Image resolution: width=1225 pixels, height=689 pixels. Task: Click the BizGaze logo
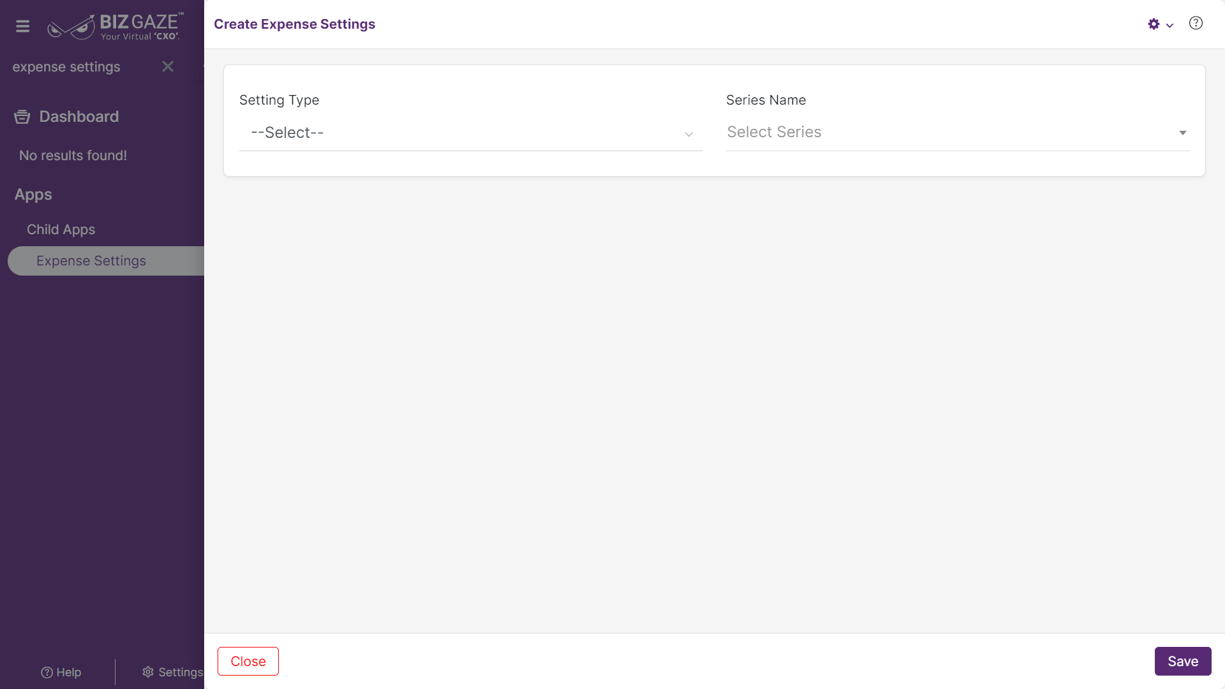tap(115, 26)
